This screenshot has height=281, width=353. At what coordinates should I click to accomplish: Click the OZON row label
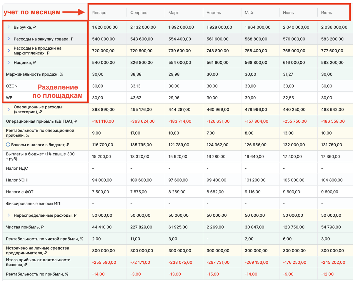12,86
